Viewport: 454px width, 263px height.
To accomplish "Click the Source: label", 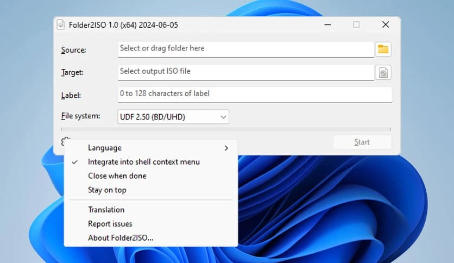I will 73,50.
